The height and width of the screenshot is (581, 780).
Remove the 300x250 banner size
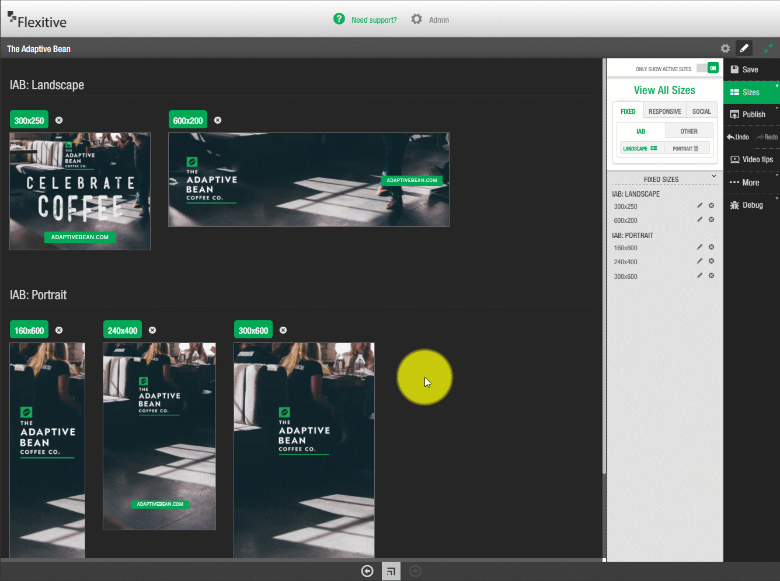click(x=59, y=120)
